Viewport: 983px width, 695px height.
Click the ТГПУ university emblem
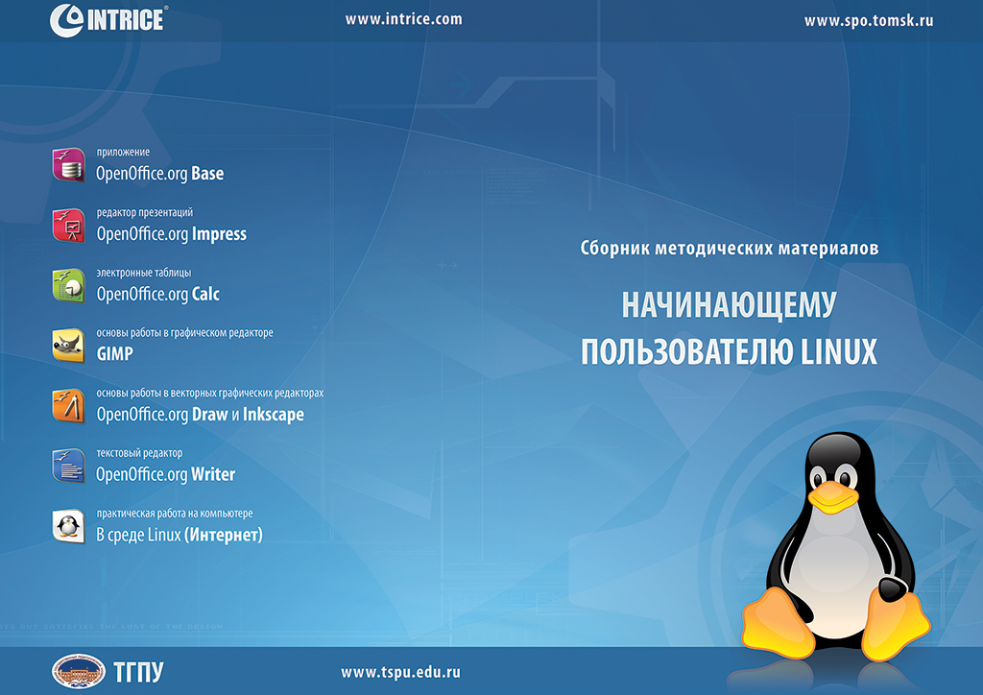(x=79, y=671)
